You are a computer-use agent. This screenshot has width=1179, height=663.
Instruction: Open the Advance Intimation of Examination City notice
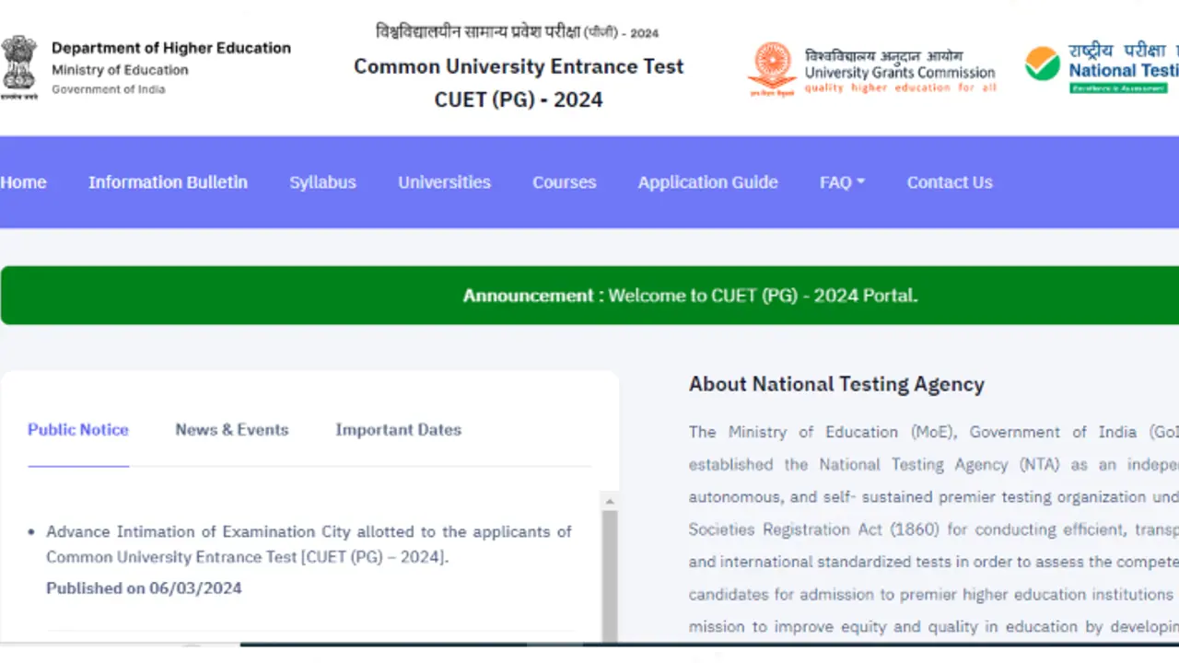coord(309,543)
